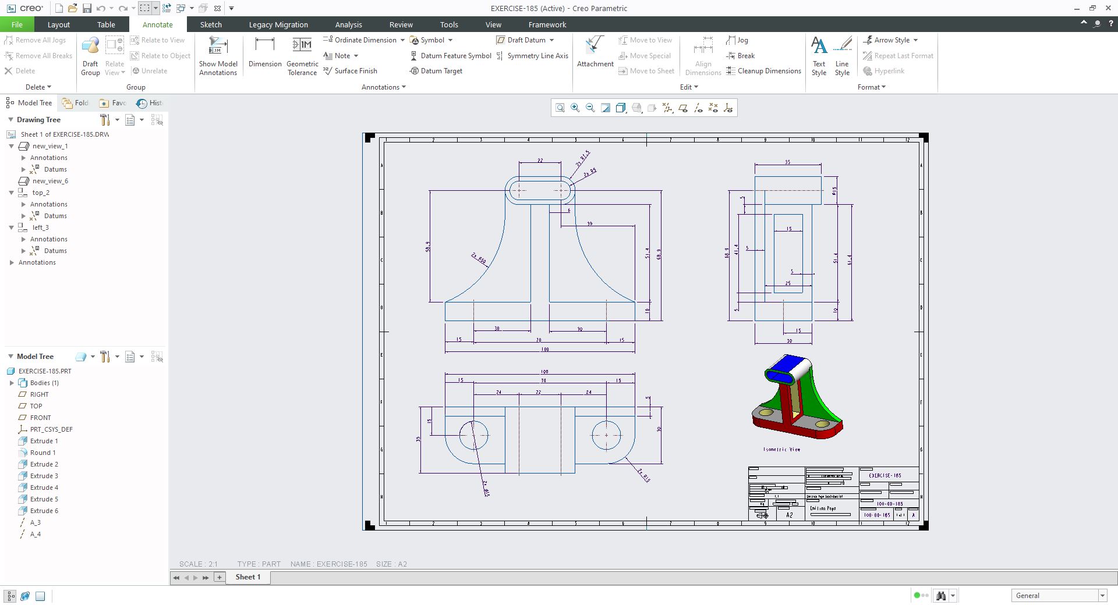The image size is (1118, 605).
Task: Select Round 1 feature
Action: point(37,453)
